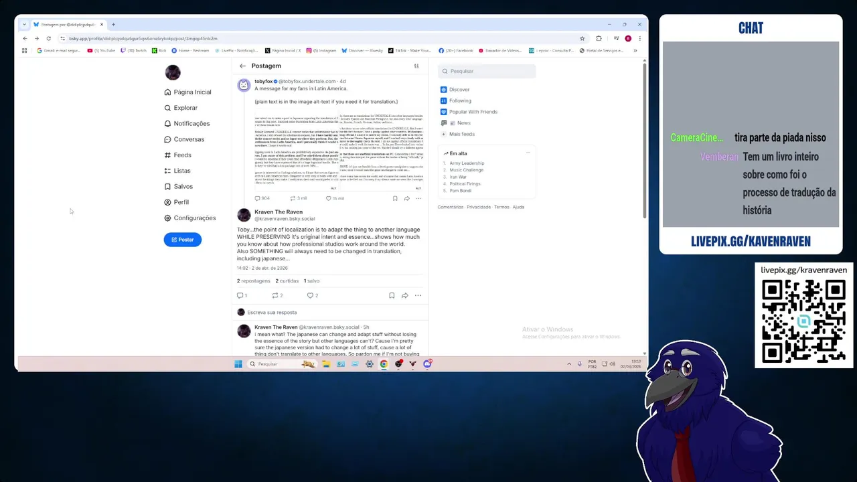Click the Termos footer link
Viewport: 857px width, 482px height.
(x=501, y=207)
